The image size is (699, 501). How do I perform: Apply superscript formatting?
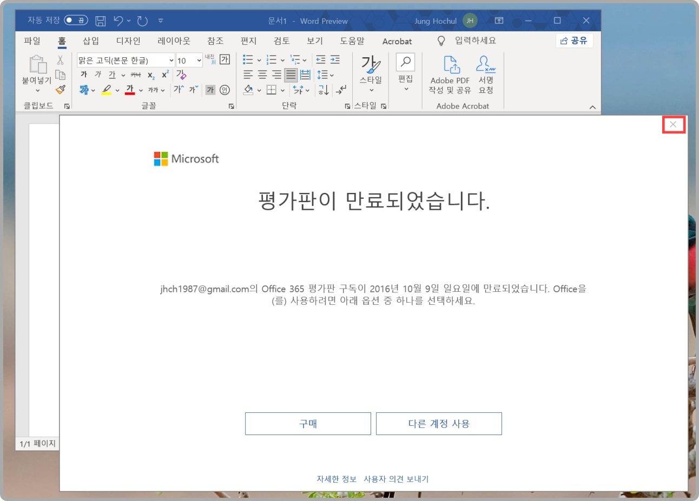164,75
